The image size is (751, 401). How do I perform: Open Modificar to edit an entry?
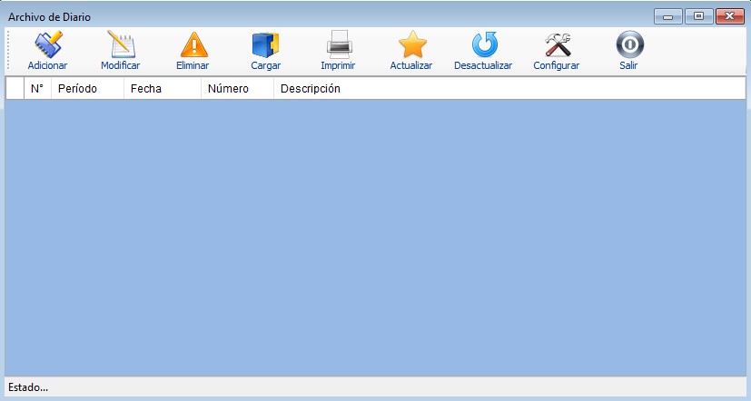pos(120,50)
